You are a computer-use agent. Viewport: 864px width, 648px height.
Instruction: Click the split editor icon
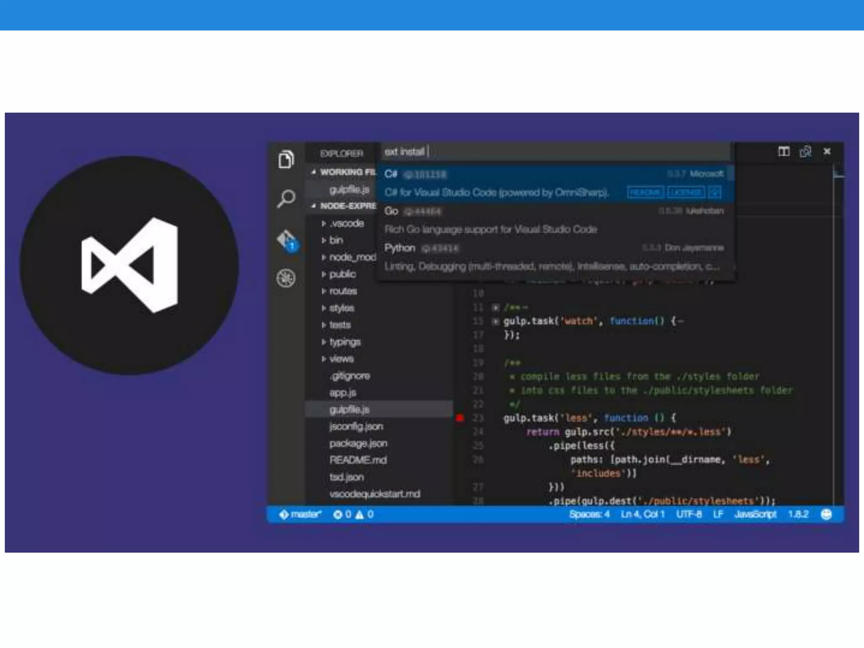pyautogui.click(x=783, y=151)
